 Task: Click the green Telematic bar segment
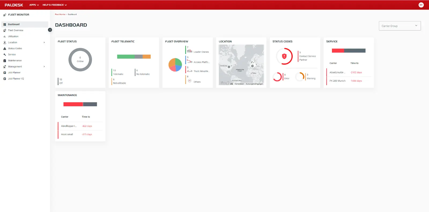pyautogui.click(x=126, y=56)
